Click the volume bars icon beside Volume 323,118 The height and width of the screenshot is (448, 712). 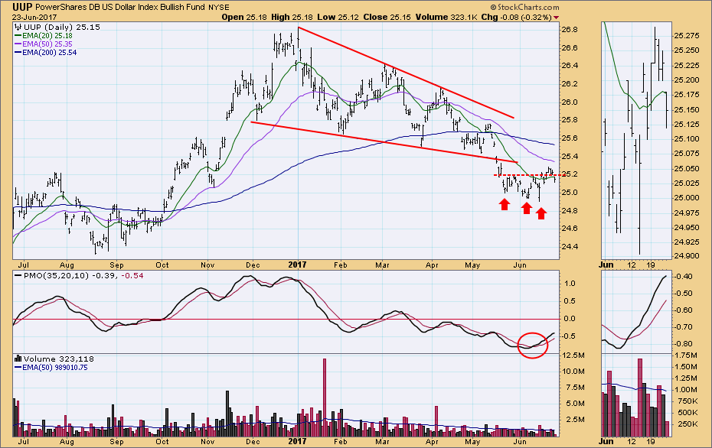tap(18, 359)
